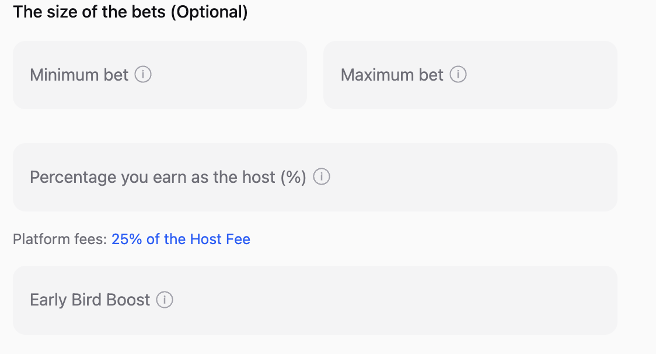Image resolution: width=656 pixels, height=354 pixels.
Task: Click the info icon beside Maximum bet
Action: pyautogui.click(x=458, y=75)
